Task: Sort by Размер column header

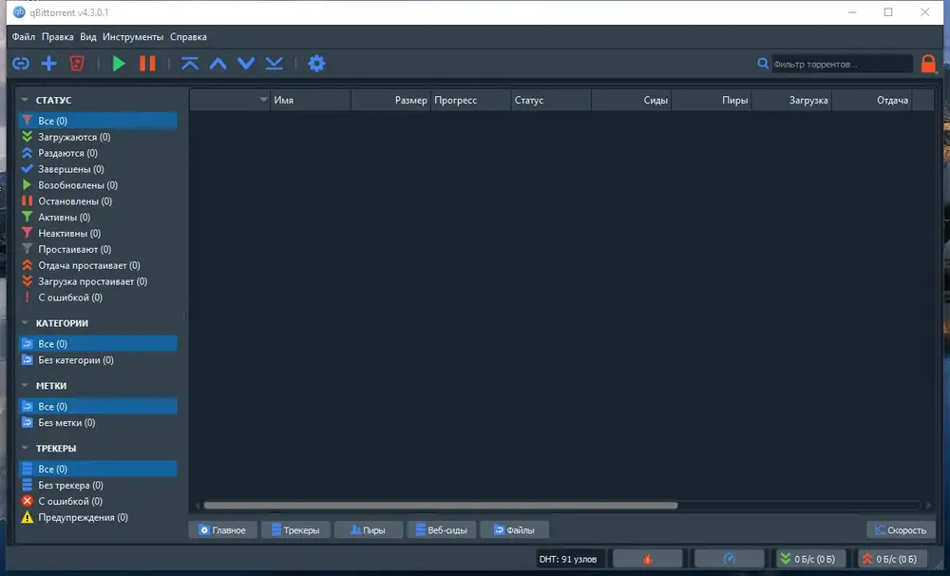Action: (390, 100)
